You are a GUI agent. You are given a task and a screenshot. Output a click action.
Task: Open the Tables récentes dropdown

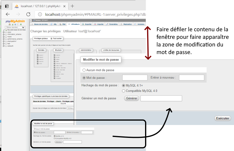[x=15, y=27]
